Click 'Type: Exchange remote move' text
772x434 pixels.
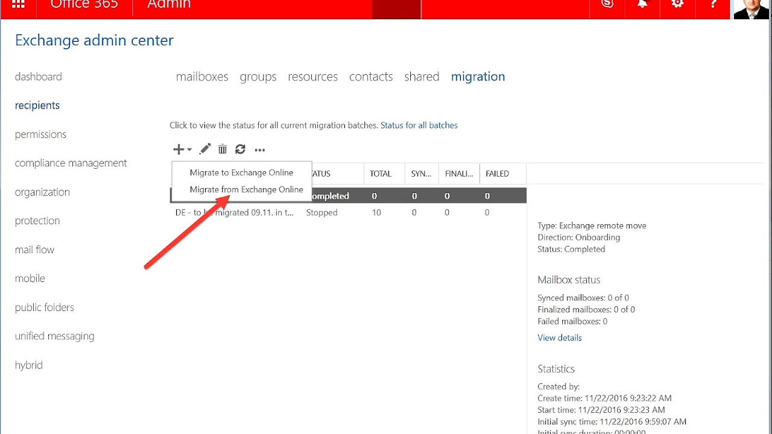(592, 225)
